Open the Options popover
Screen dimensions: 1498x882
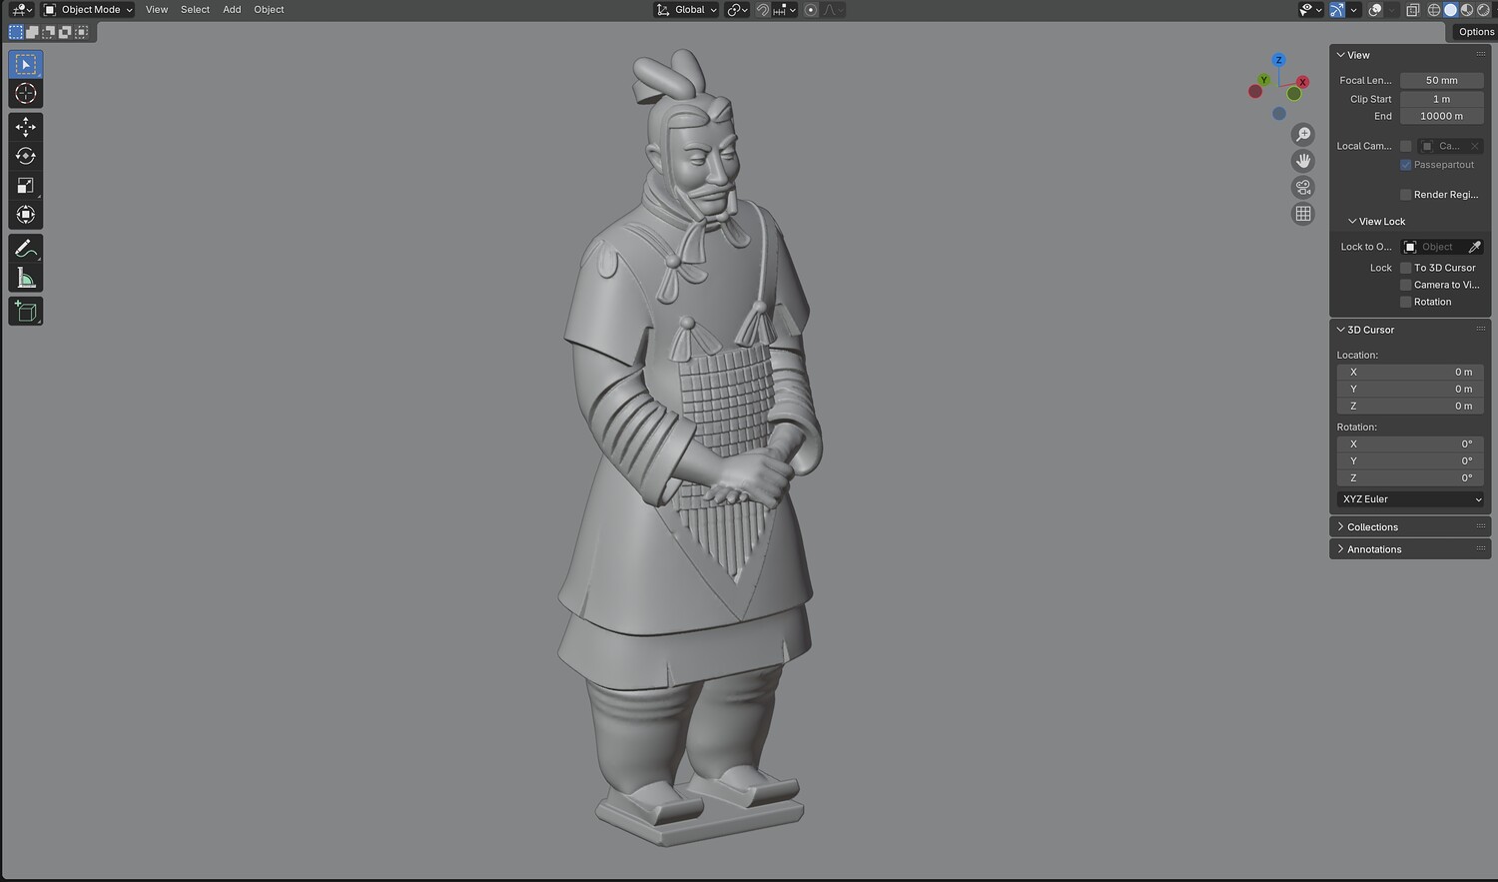[1474, 32]
